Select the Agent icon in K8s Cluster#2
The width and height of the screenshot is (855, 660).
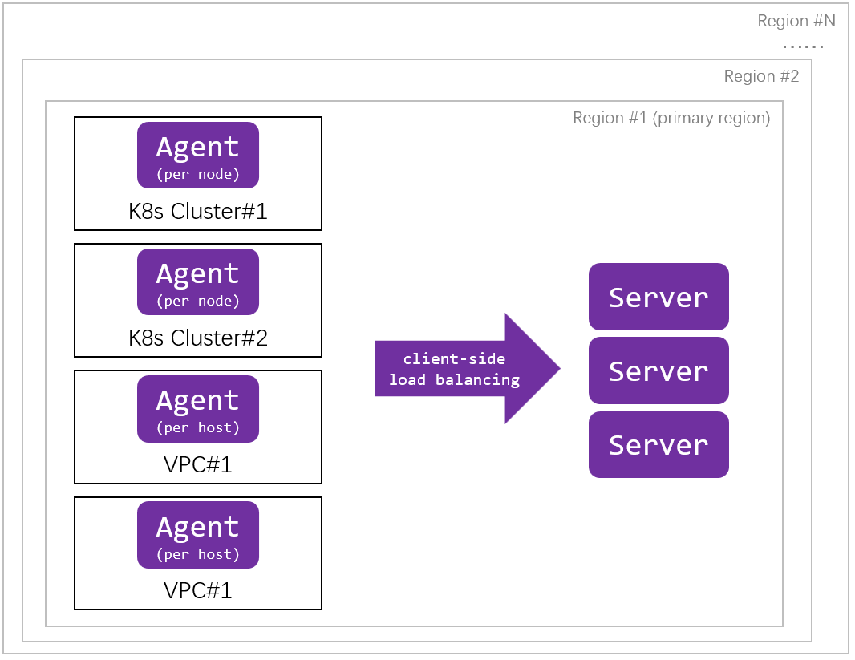(197, 281)
